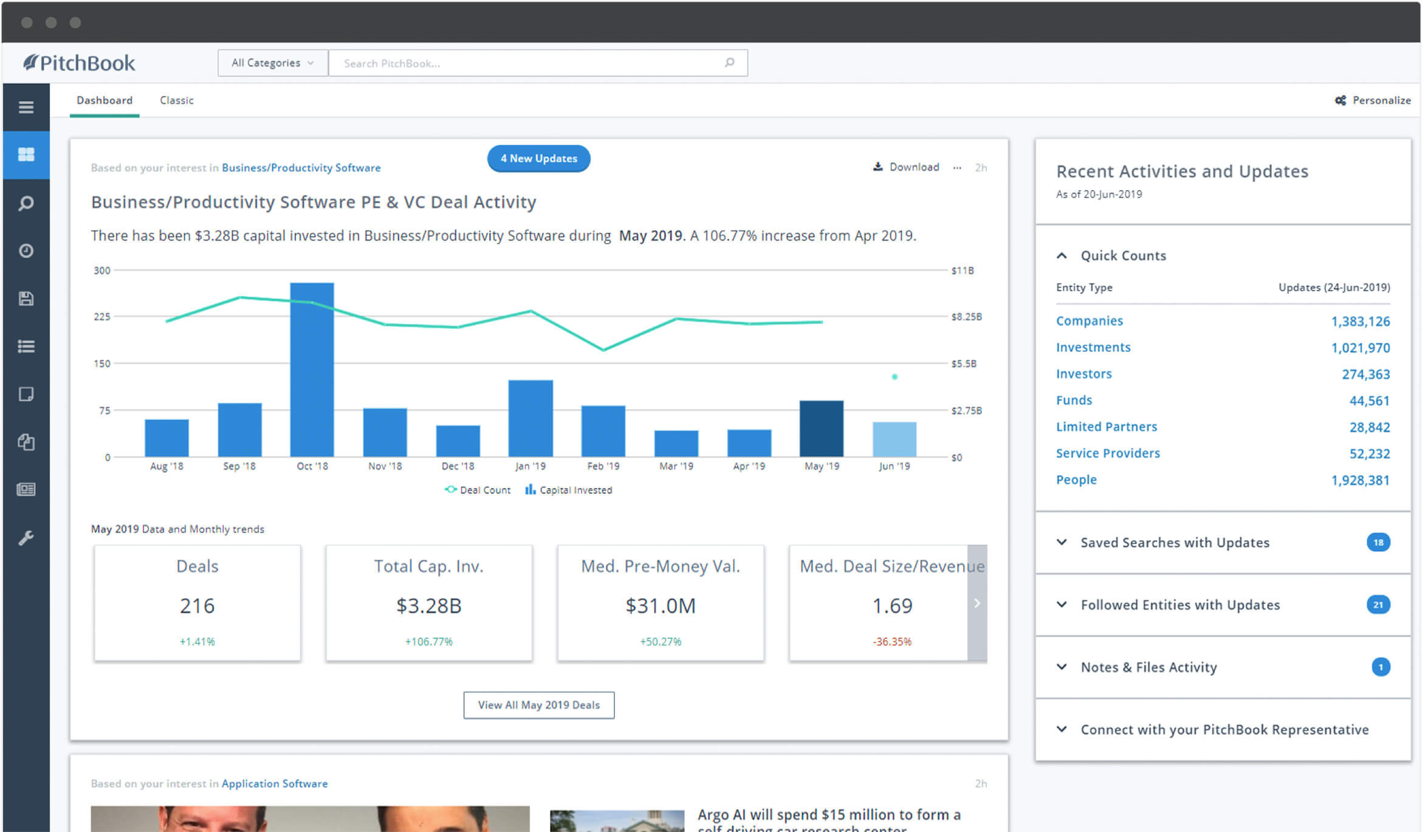Screen dimensions: 1422x832
Task: Select the dark May '19 bar
Action: tap(822, 428)
